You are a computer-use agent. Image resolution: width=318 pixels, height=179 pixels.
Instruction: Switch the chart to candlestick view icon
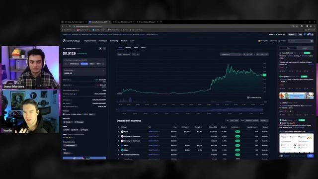click(x=137, y=54)
